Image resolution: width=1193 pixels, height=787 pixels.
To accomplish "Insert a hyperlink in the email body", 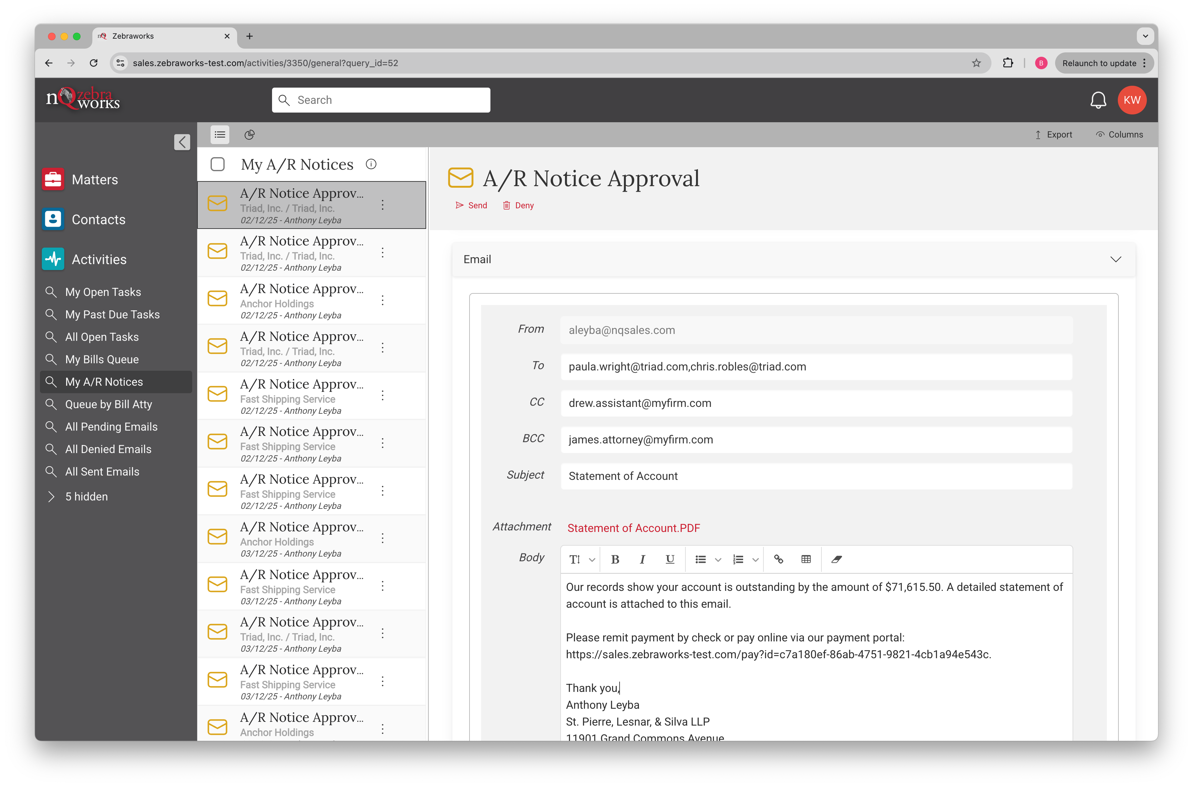I will (x=779, y=559).
